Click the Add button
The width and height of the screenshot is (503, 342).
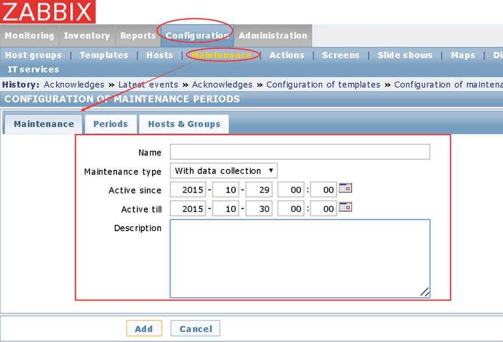point(144,329)
